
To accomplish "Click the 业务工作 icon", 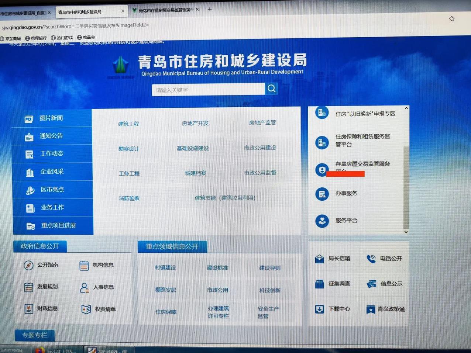I will pyautogui.click(x=30, y=208).
